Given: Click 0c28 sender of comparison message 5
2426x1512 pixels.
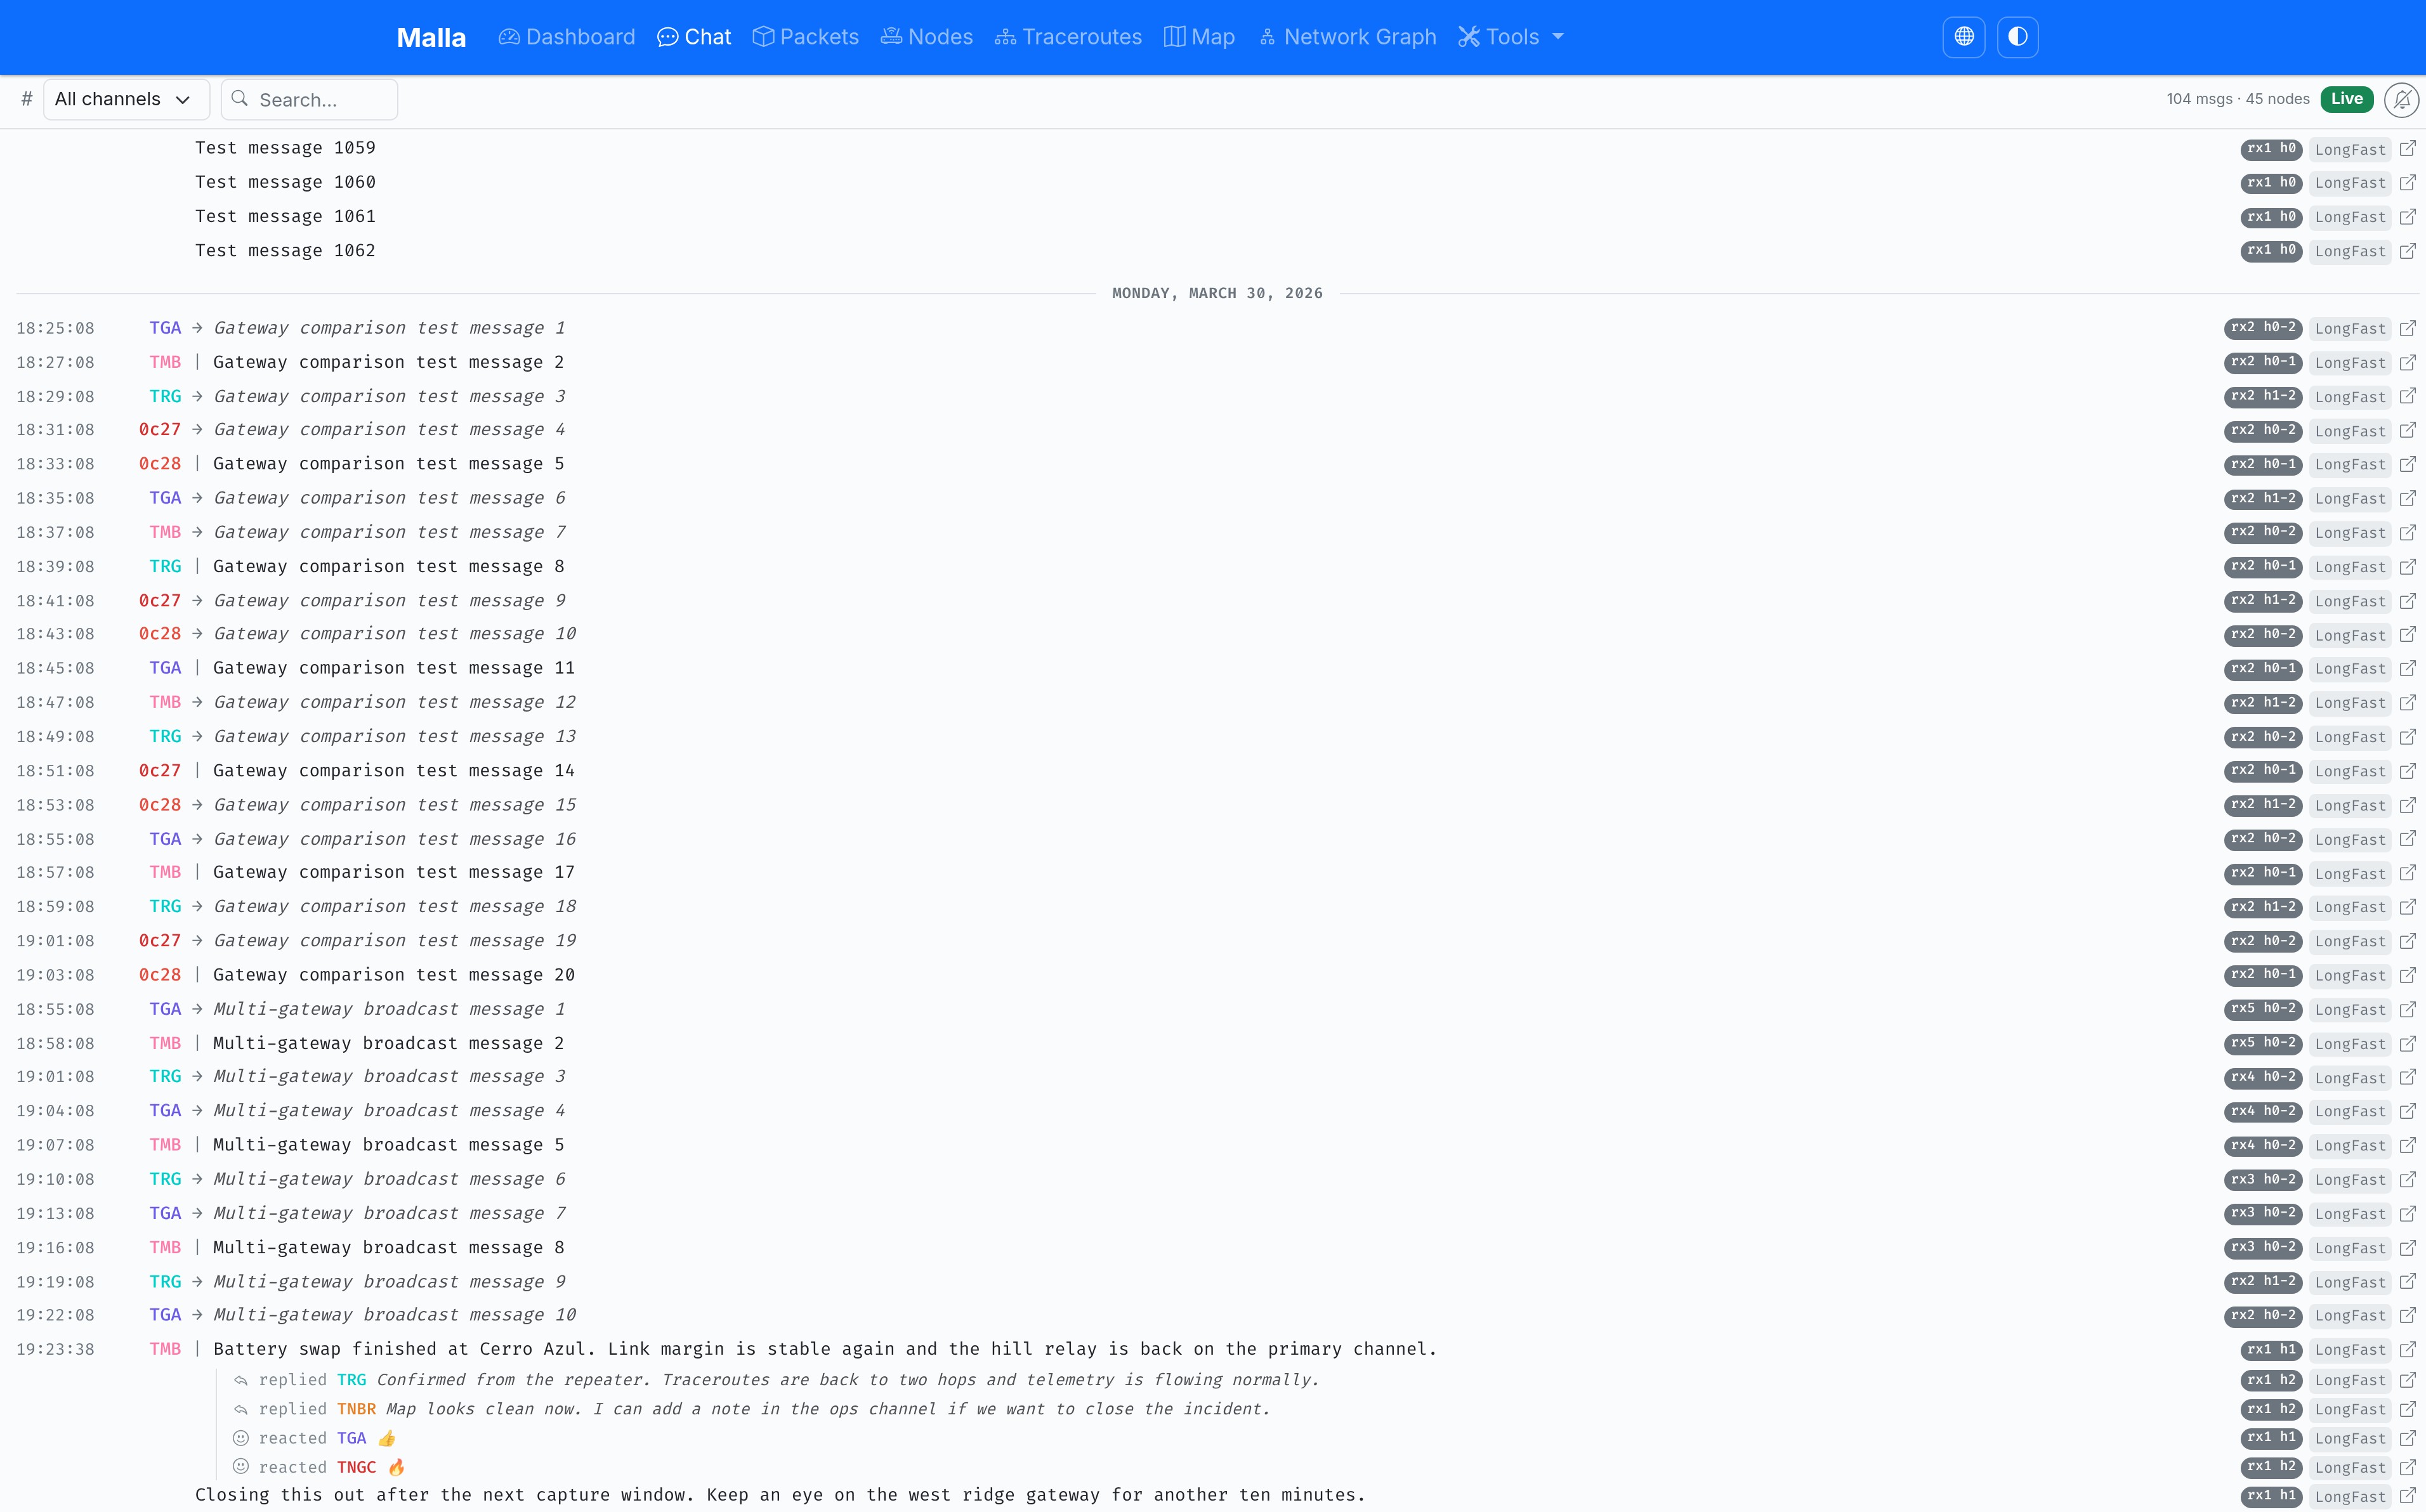Looking at the screenshot, I should [160, 464].
